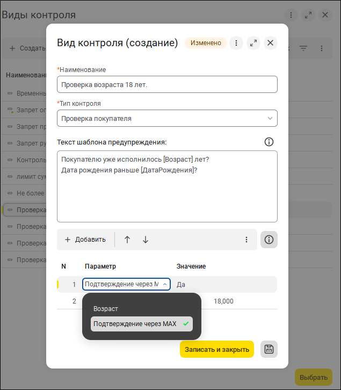This screenshot has width=341, height=390.
Task: Click the filter icon in background list
Action: click(x=303, y=48)
